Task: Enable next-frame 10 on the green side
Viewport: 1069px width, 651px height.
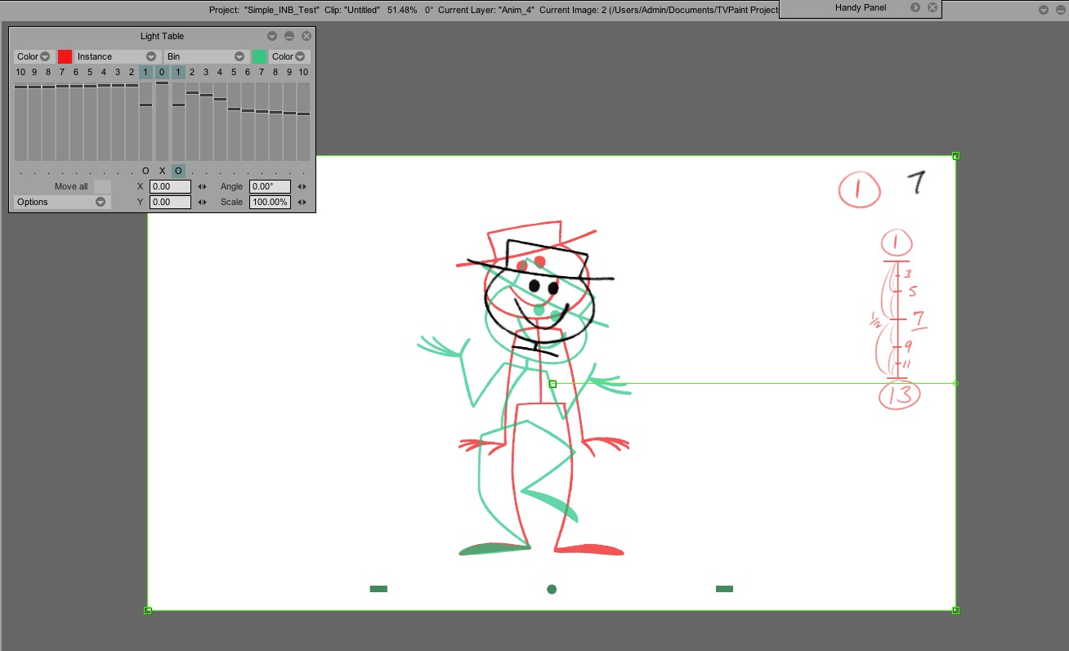Action: tap(303, 72)
